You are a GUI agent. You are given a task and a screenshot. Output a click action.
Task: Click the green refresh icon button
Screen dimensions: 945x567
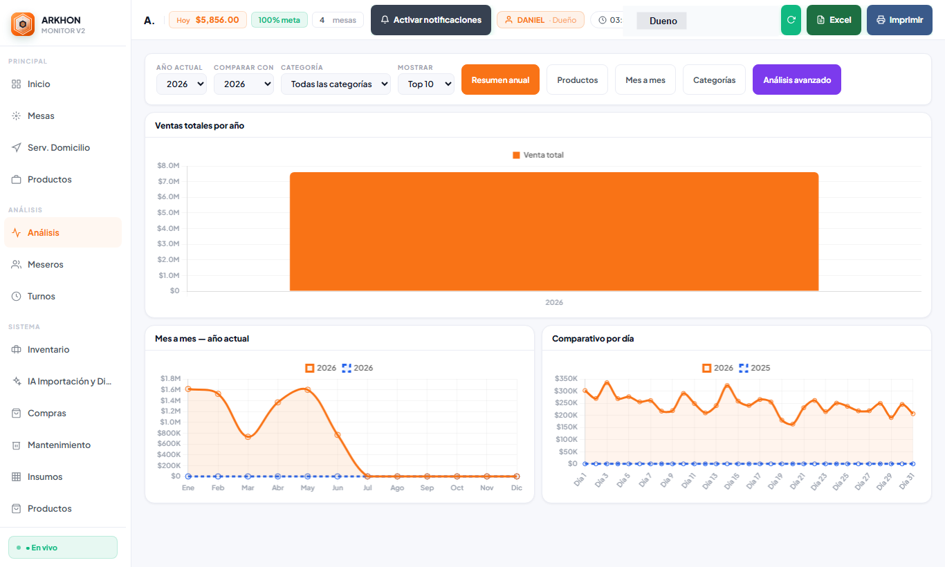(x=791, y=20)
